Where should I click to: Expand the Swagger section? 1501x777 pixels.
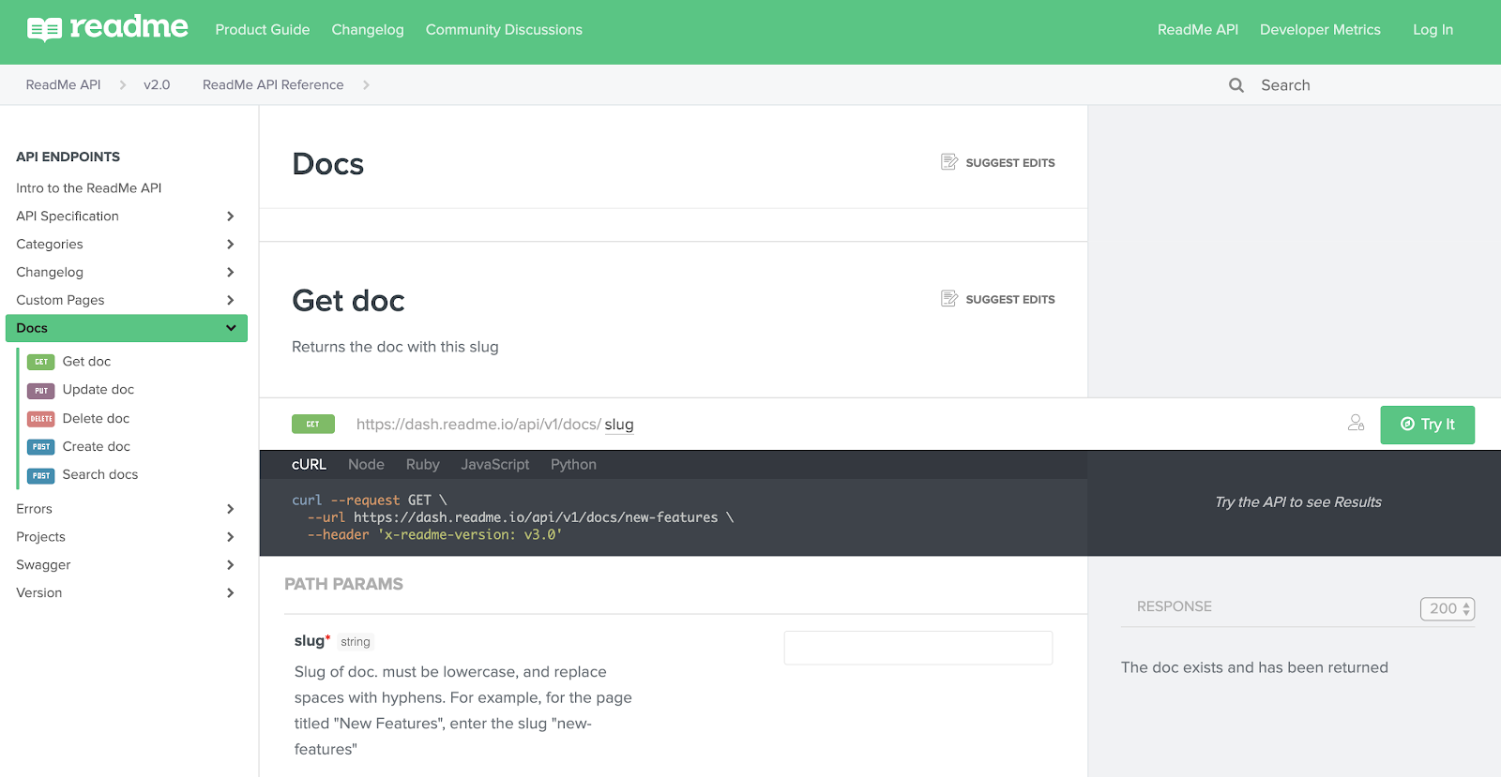(230, 565)
